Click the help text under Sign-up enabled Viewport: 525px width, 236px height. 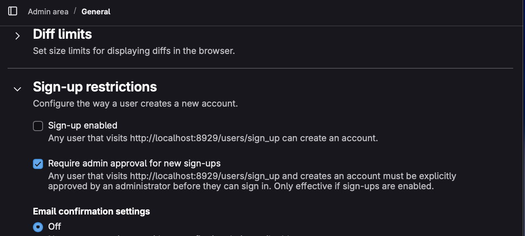pos(213,138)
